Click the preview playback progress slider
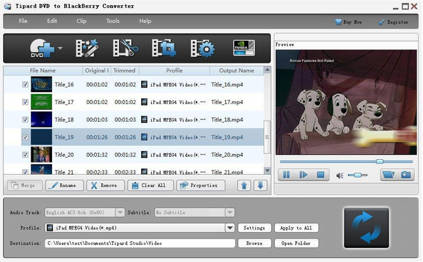 [x=346, y=161]
